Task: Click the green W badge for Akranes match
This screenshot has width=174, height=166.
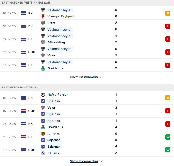Action: click(x=168, y=137)
